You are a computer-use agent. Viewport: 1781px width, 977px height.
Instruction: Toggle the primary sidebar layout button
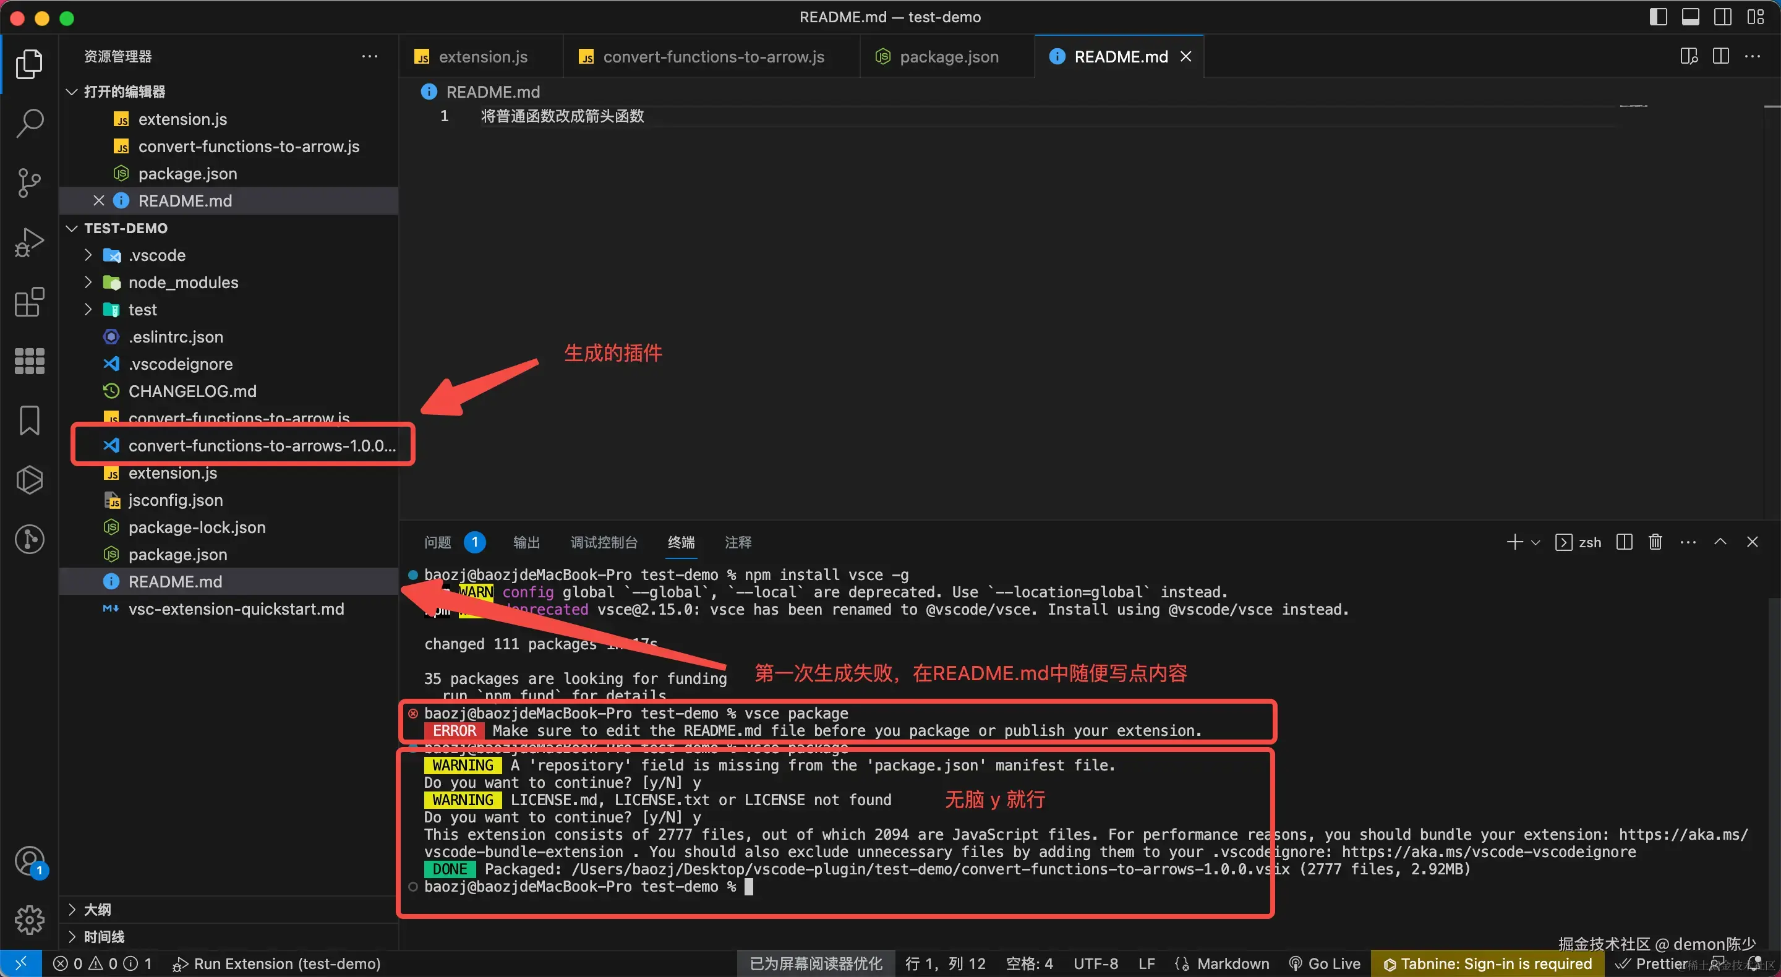1658,17
